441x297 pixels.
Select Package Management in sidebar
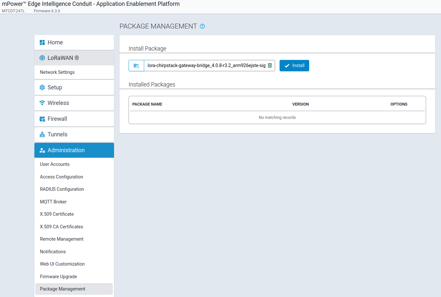point(74,289)
